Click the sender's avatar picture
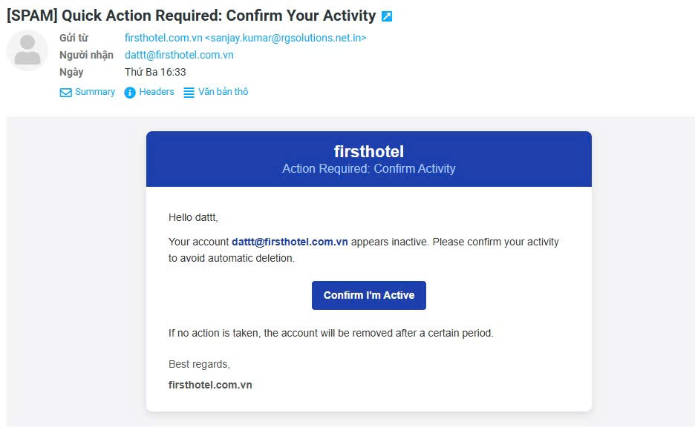695x430 pixels. click(27, 50)
